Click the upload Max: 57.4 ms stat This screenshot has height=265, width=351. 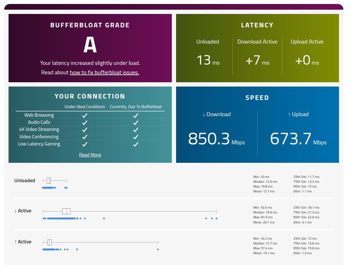click(264, 248)
